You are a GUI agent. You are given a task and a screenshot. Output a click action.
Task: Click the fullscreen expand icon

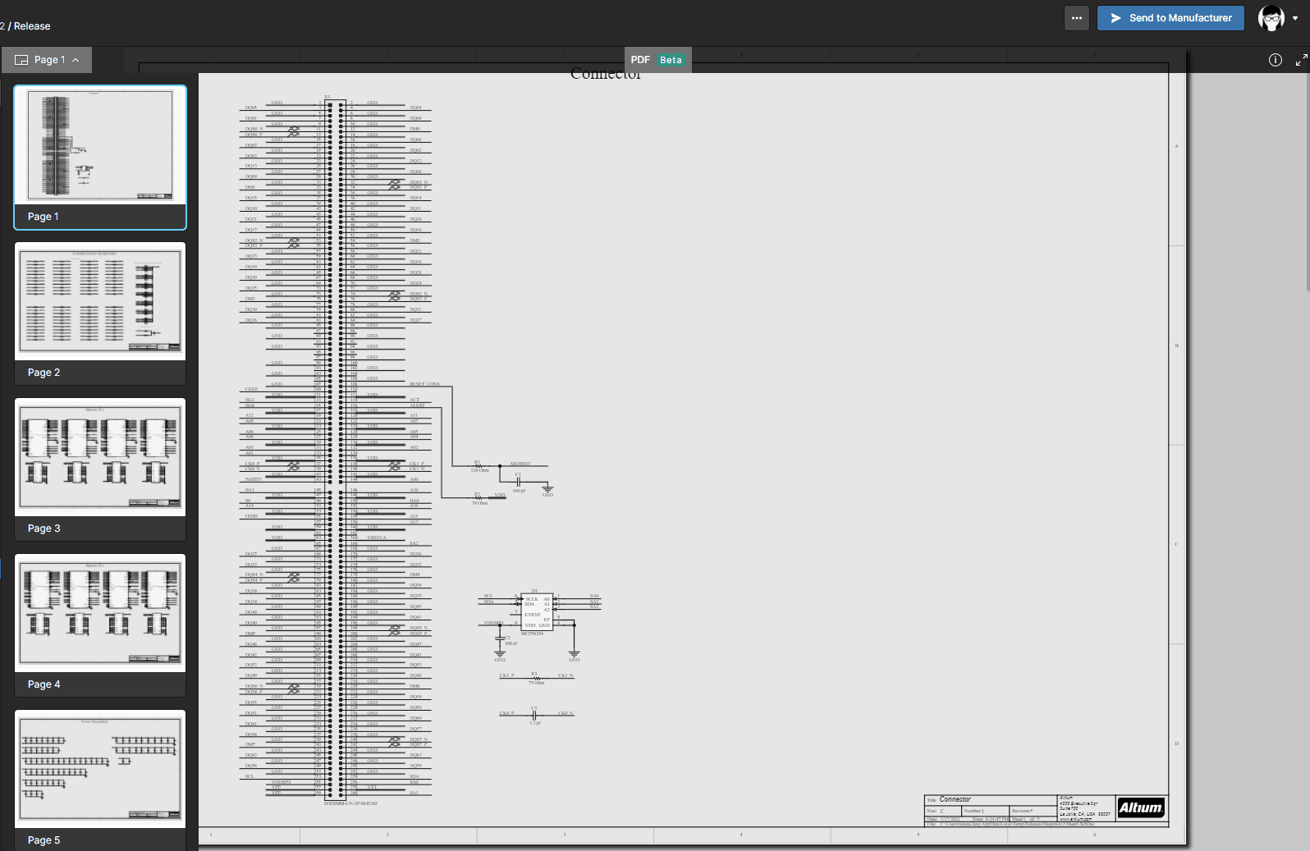pos(1302,60)
